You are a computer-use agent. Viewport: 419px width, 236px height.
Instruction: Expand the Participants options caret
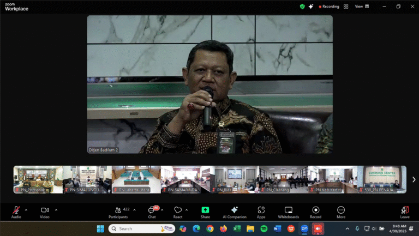(x=135, y=209)
